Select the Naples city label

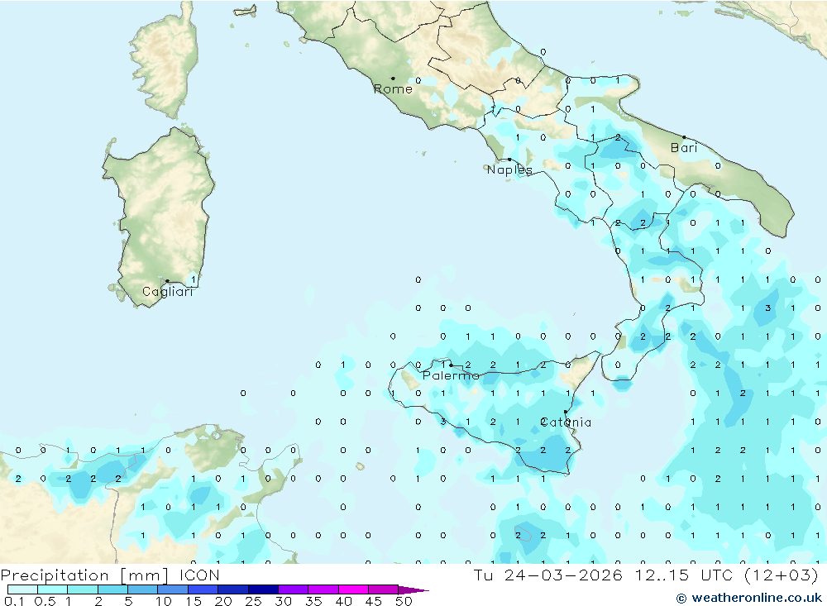[509, 169]
